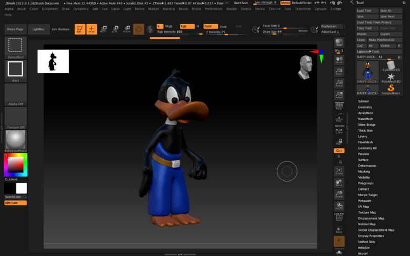The image size is (410, 256).
Task: Click the AAHalf icon
Action: click(339, 95)
